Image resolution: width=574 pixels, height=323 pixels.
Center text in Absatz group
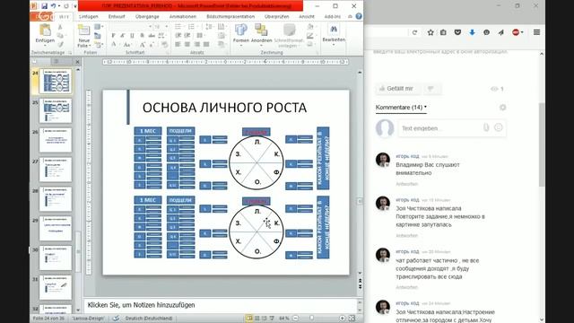(187, 44)
